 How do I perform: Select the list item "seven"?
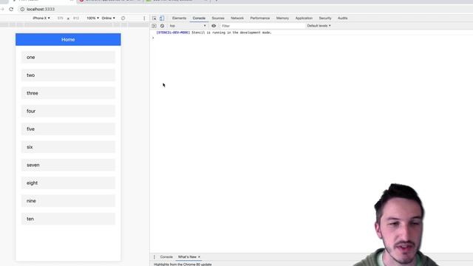click(x=68, y=165)
